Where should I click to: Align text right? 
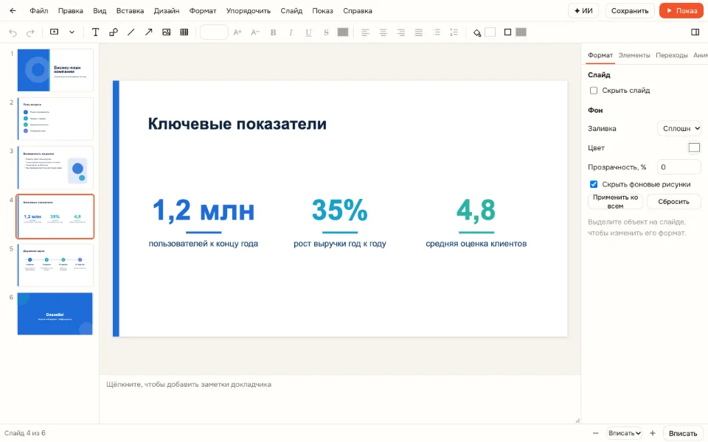[401, 32]
